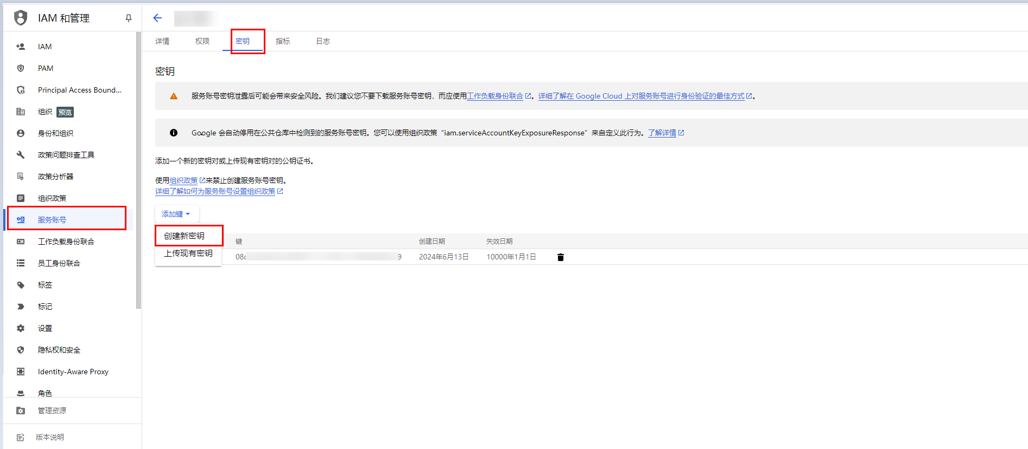Click the 键 column header

(x=239, y=242)
